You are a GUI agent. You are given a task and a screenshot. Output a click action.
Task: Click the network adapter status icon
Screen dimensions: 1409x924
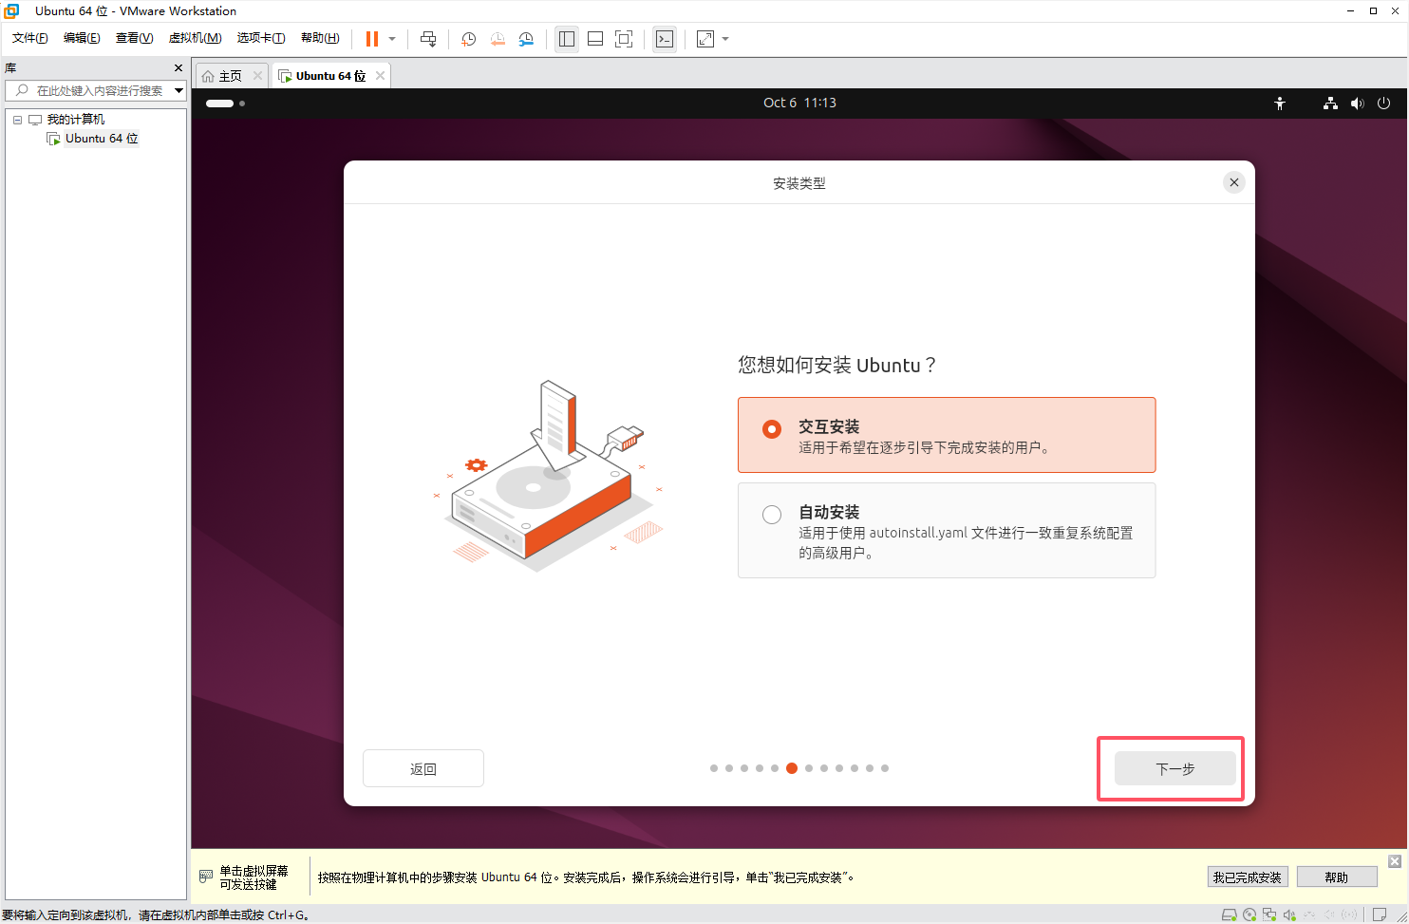pyautogui.click(x=1269, y=915)
